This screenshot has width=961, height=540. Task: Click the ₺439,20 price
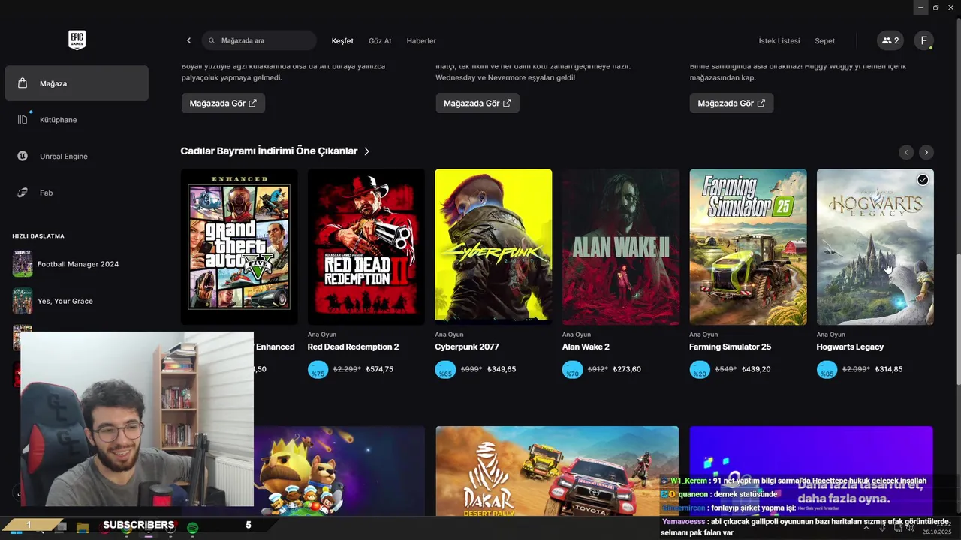tap(756, 369)
